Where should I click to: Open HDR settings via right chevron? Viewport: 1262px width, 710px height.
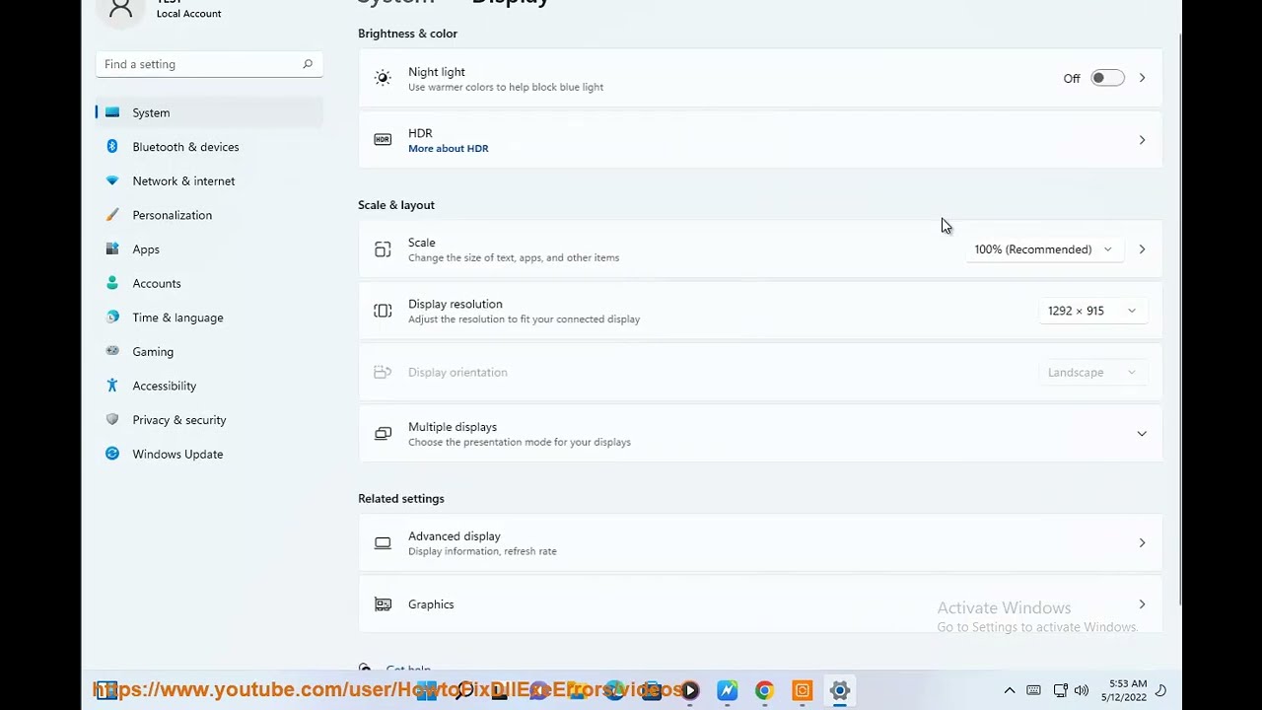pyautogui.click(x=1142, y=140)
